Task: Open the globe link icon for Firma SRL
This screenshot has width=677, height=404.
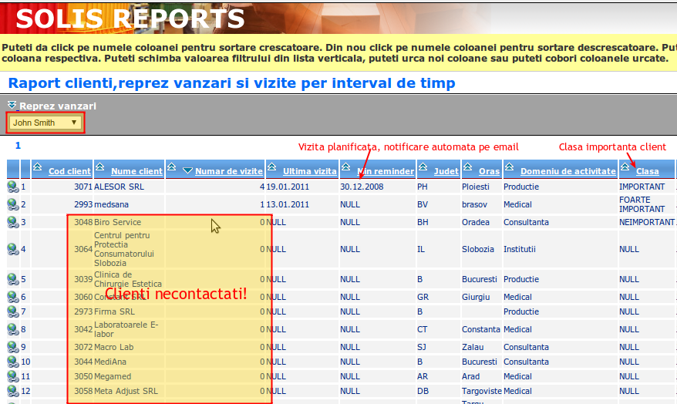Action: point(13,311)
